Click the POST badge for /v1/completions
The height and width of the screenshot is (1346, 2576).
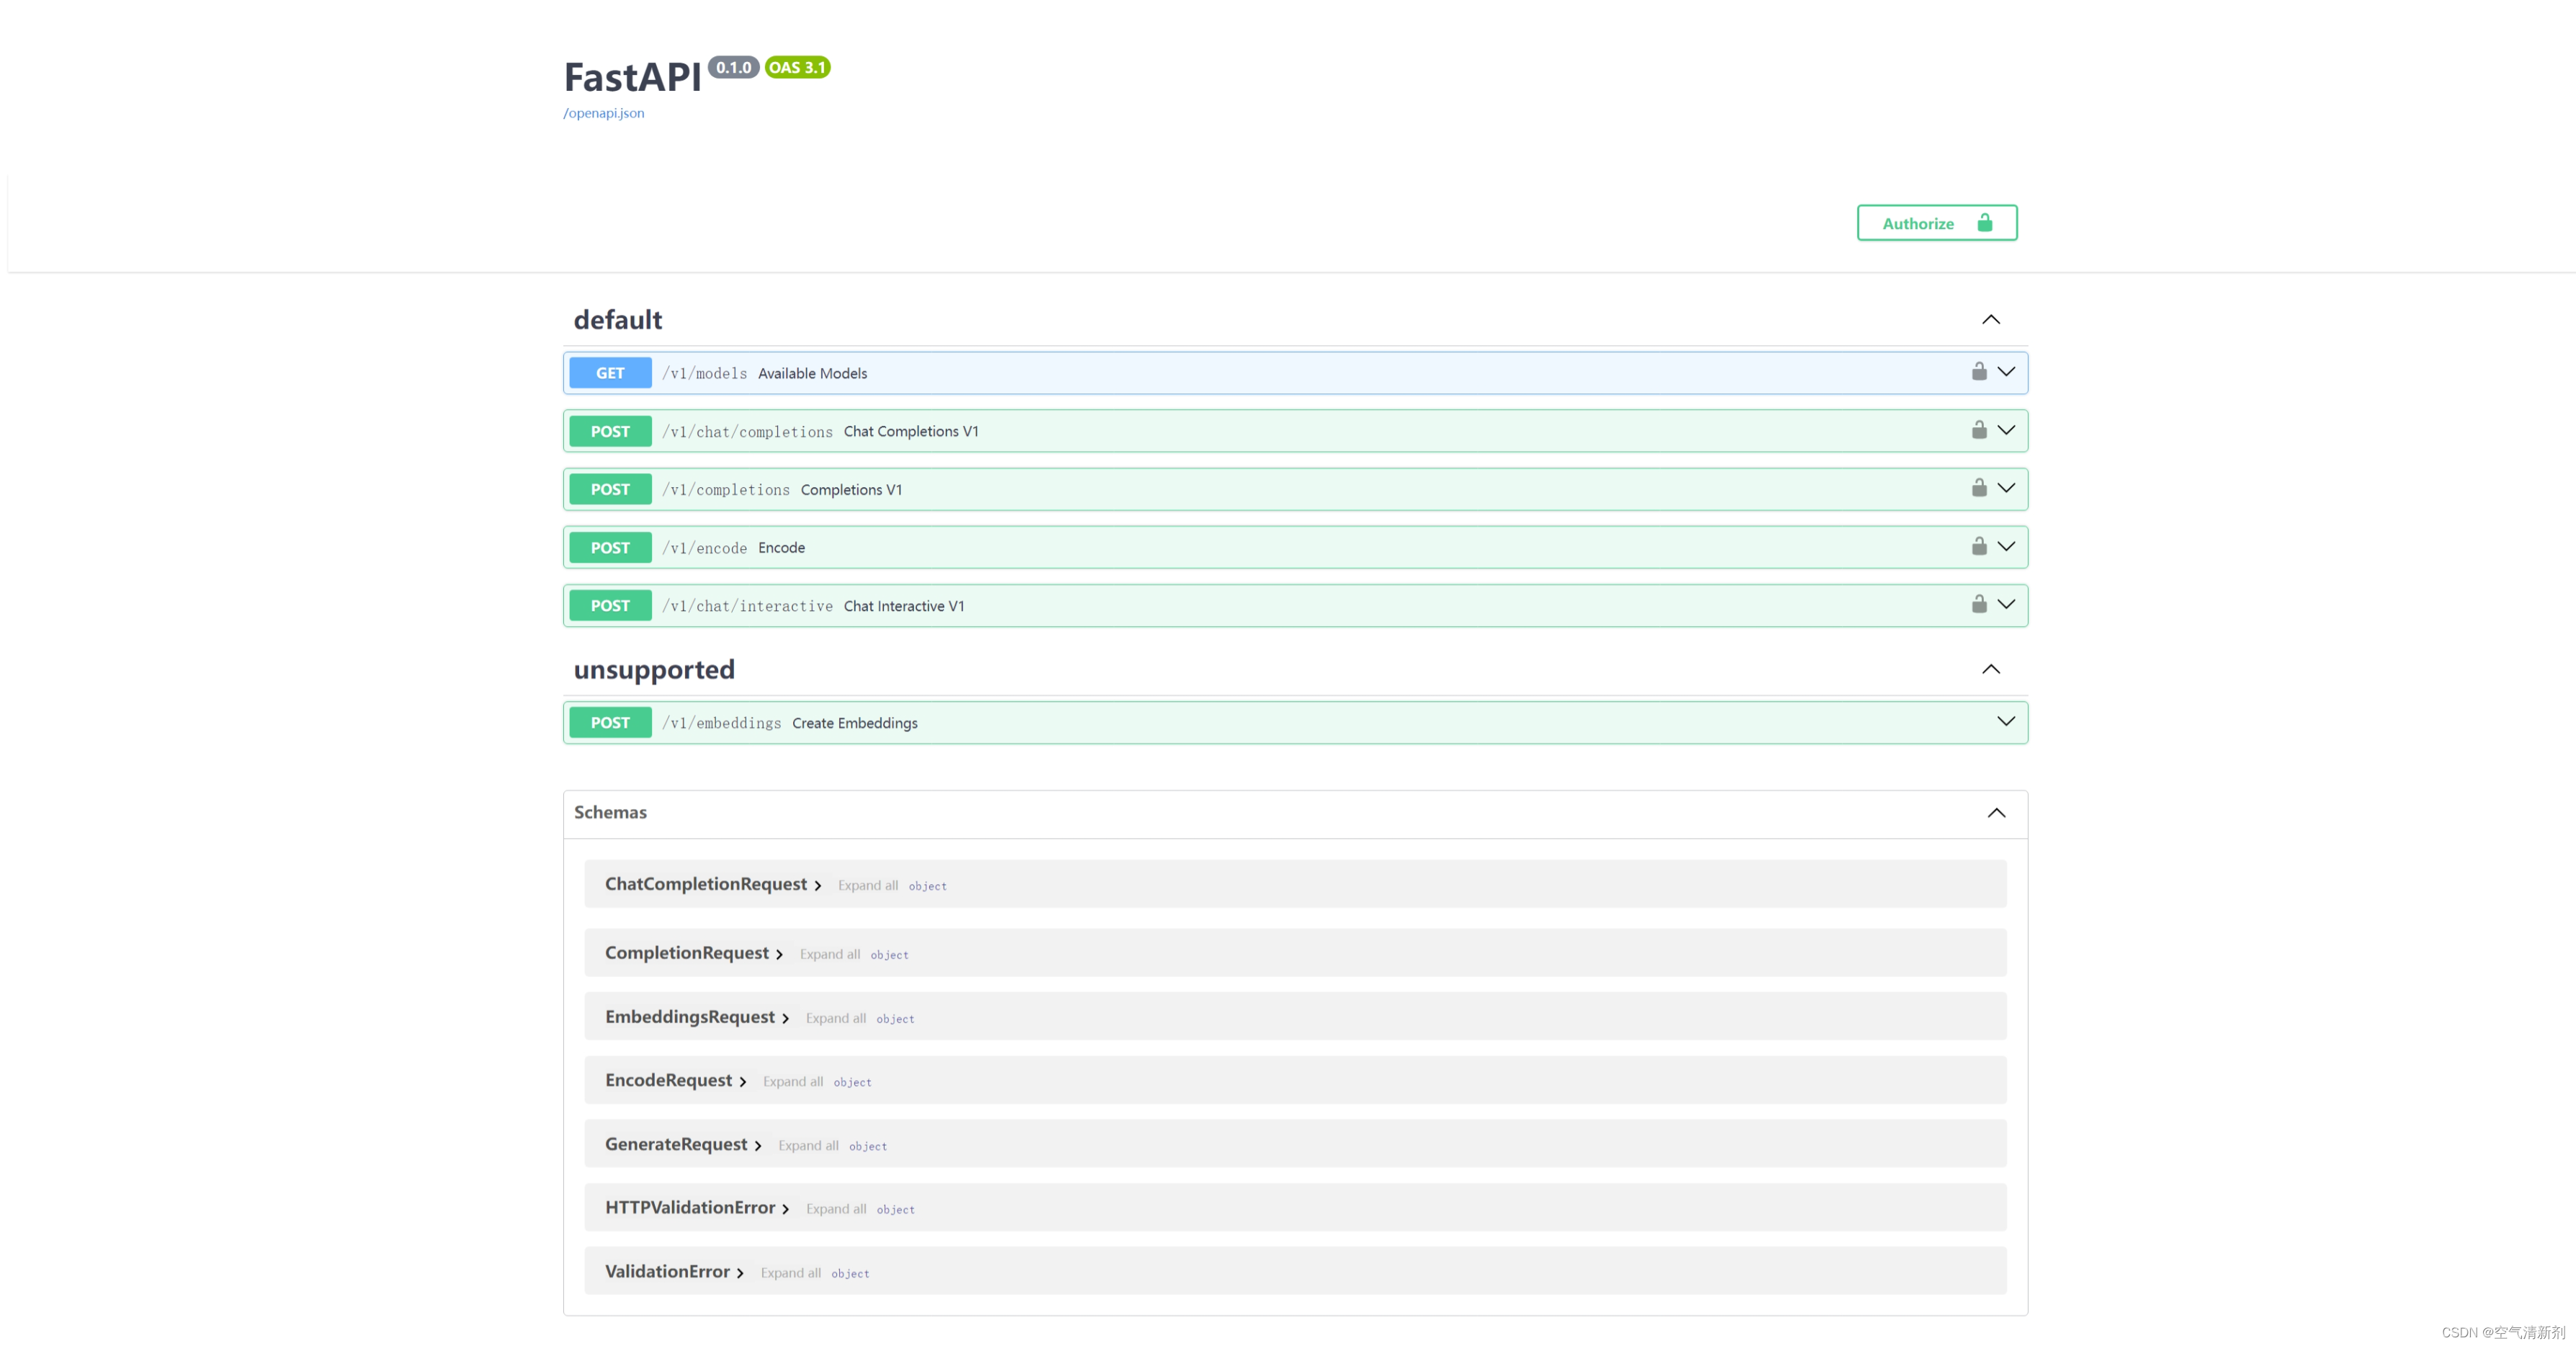click(x=610, y=489)
